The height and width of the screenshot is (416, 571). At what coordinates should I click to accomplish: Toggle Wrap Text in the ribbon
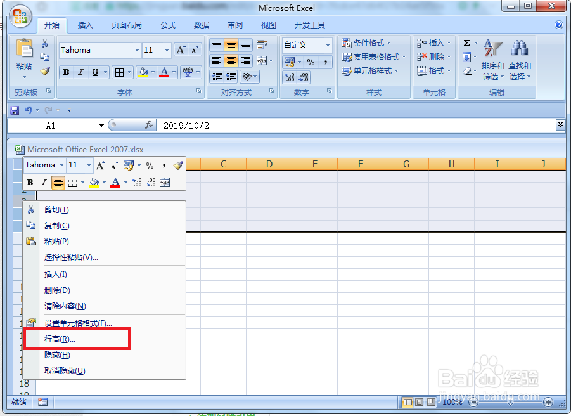(262, 45)
